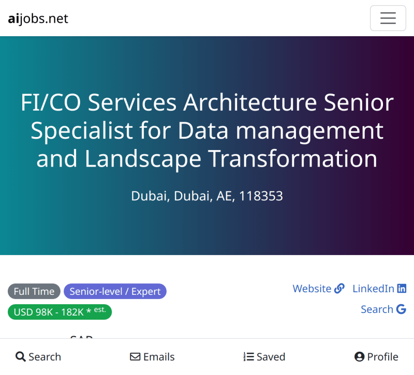
Task: Open the Saved jobs tab
Action: 264,357
